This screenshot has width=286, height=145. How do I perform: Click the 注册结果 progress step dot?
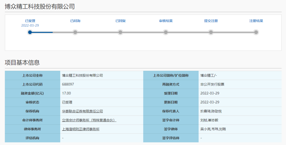256,32
